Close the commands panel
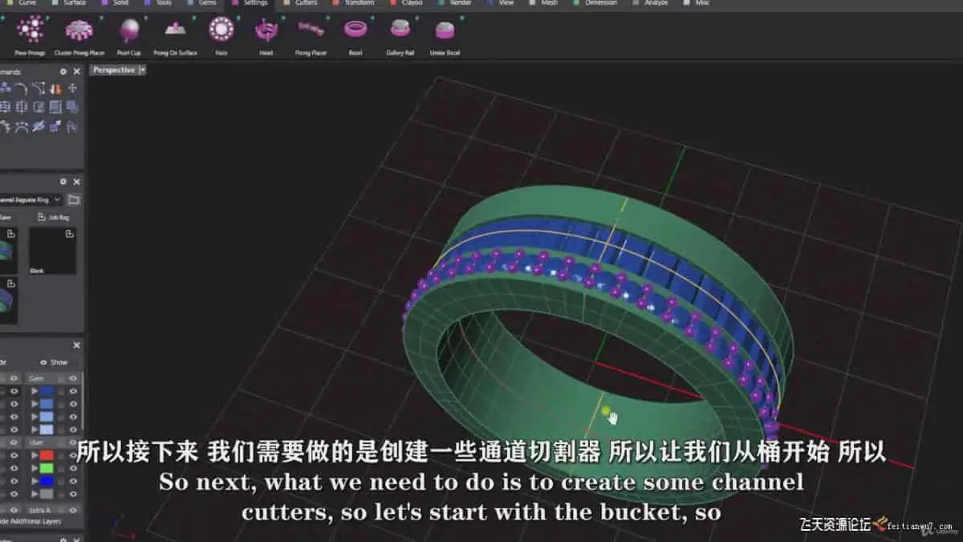 point(77,71)
